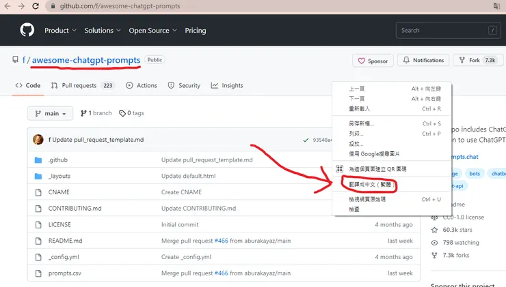The width and height of the screenshot is (506, 287).
Task: Open README.md file
Action: (x=65, y=241)
